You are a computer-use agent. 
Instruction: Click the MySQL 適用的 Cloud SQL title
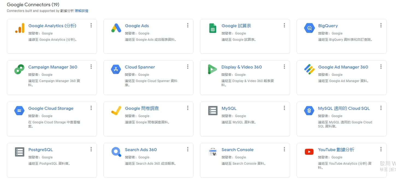(344, 108)
